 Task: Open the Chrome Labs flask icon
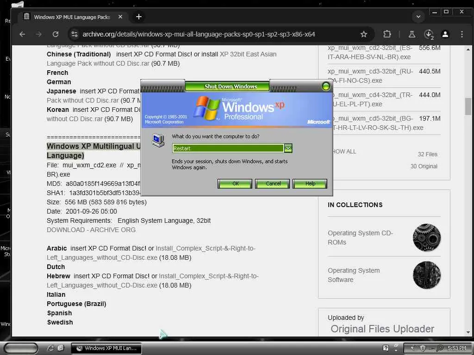412,34
